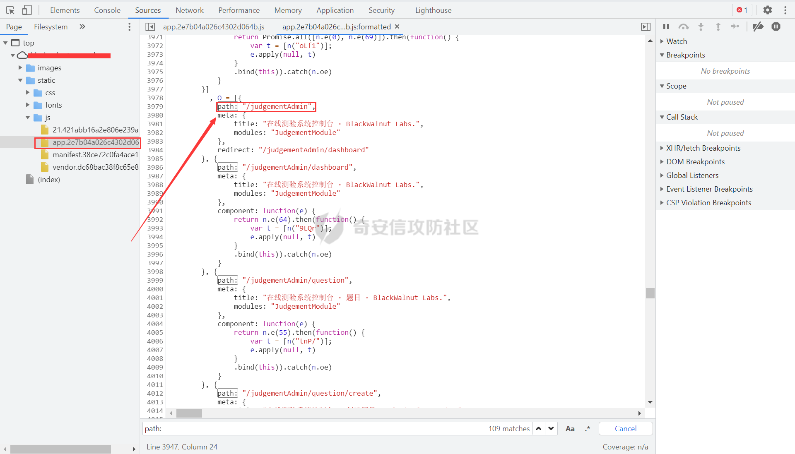Screen dimensions: 795x454
Task: Collapse the js folder
Action: (28, 117)
